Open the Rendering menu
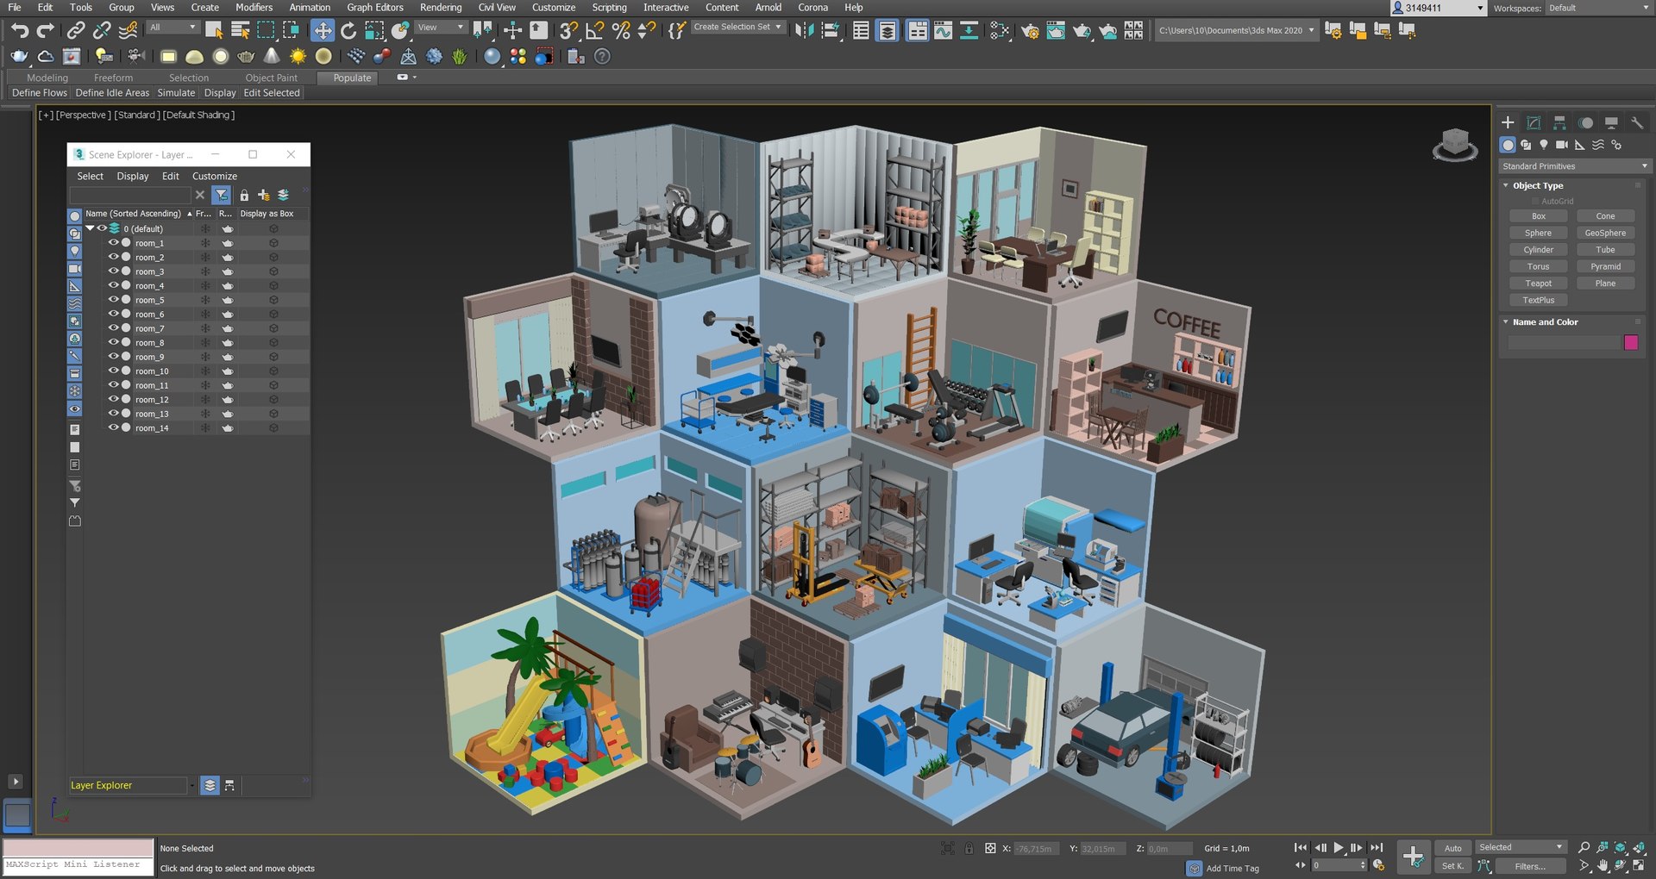Viewport: 1656px width, 879px height. (441, 7)
